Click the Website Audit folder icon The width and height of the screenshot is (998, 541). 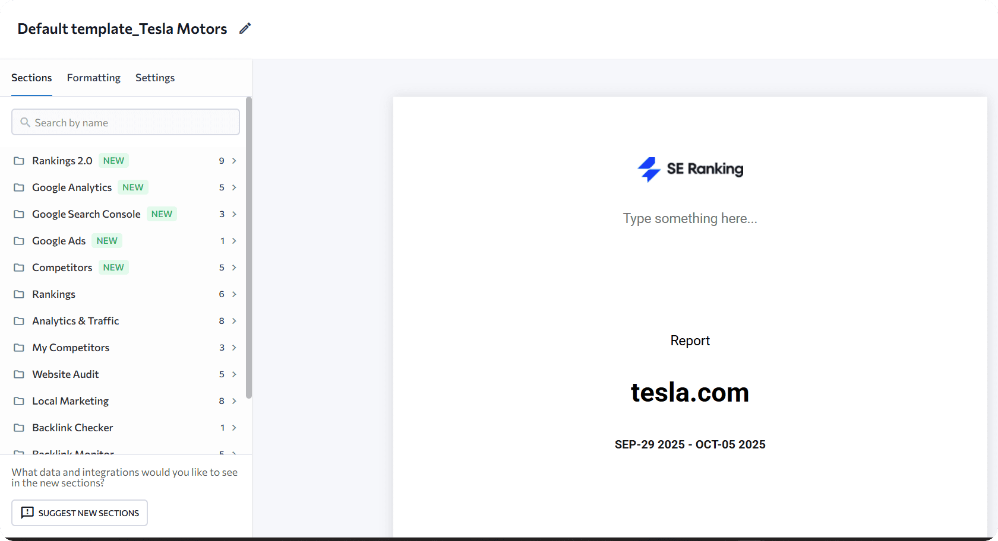point(19,374)
